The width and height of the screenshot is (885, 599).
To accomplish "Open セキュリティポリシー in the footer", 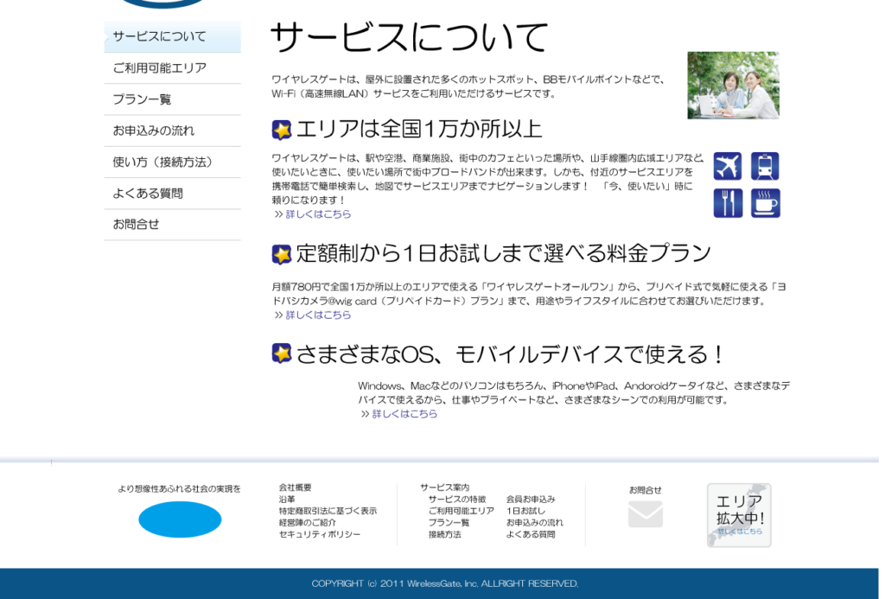I will (x=319, y=534).
